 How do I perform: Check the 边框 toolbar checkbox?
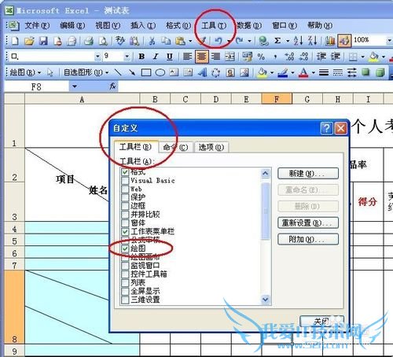pyautogui.click(x=125, y=206)
